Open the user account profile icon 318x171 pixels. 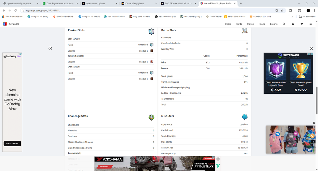tap(293, 24)
